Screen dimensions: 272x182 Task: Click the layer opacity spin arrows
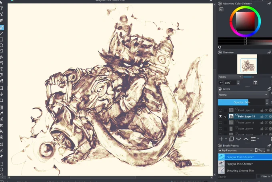(x=267, y=102)
